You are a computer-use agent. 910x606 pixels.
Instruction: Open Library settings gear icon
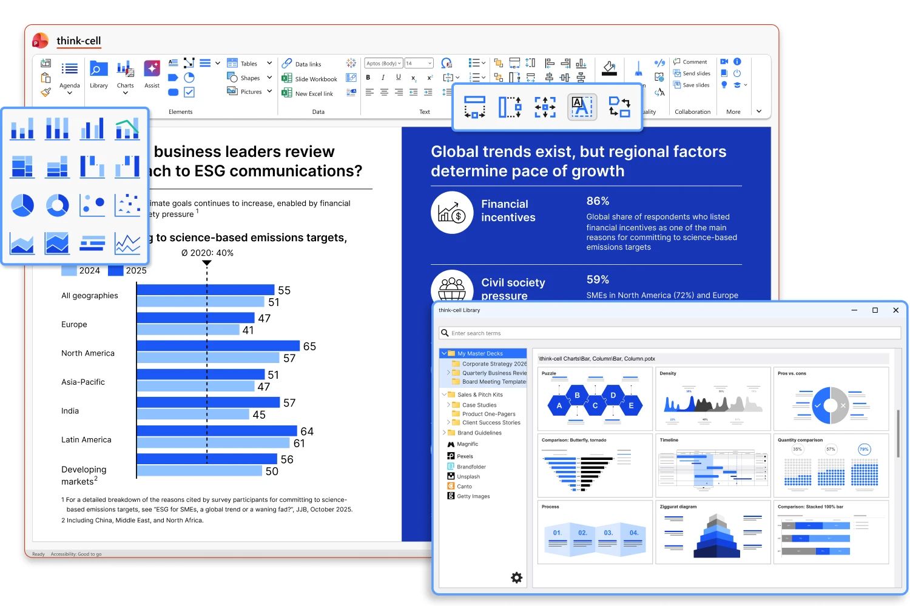(516, 578)
